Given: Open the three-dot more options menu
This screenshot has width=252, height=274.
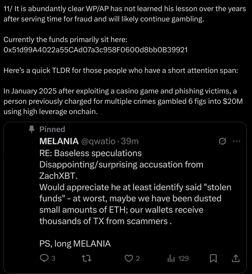Looking at the screenshot, I should pyautogui.click(x=237, y=141).
